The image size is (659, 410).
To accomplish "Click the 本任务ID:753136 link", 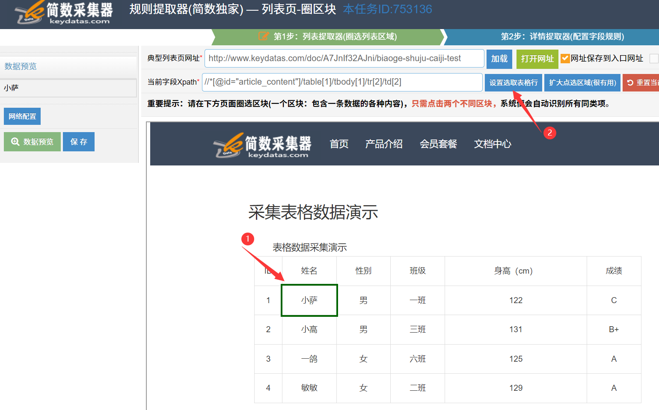I will click(x=387, y=9).
